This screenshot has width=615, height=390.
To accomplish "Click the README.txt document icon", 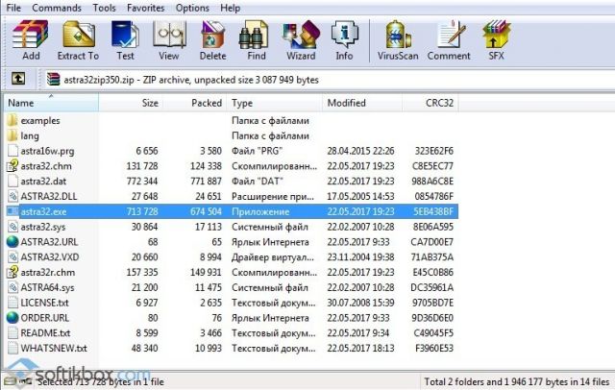I will [12, 332].
